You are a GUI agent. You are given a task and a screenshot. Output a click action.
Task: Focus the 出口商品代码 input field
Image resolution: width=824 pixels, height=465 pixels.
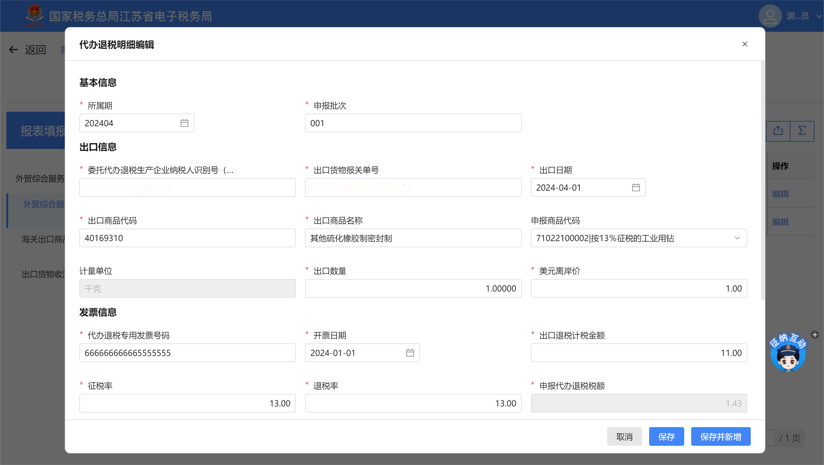click(x=187, y=238)
